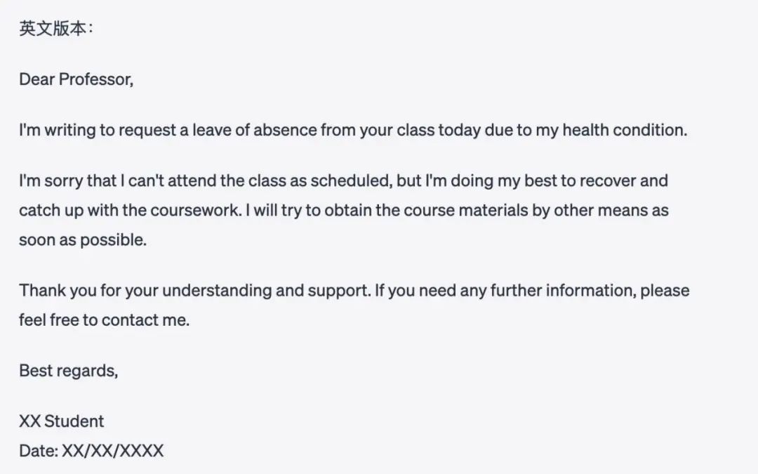
Task: Click the line "soon as possible."
Action: click(x=83, y=239)
